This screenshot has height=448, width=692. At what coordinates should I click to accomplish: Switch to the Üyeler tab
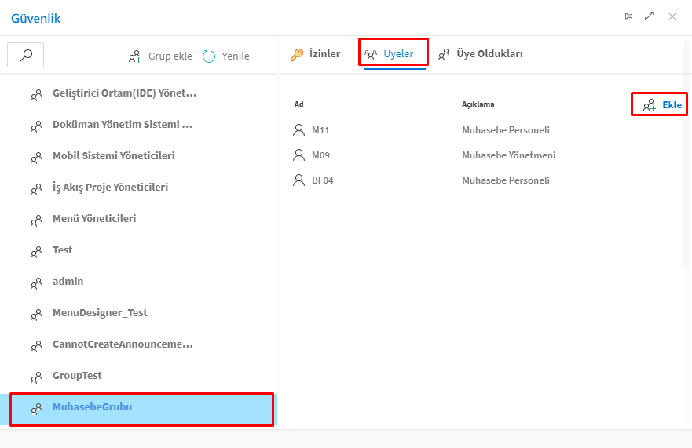(x=393, y=54)
